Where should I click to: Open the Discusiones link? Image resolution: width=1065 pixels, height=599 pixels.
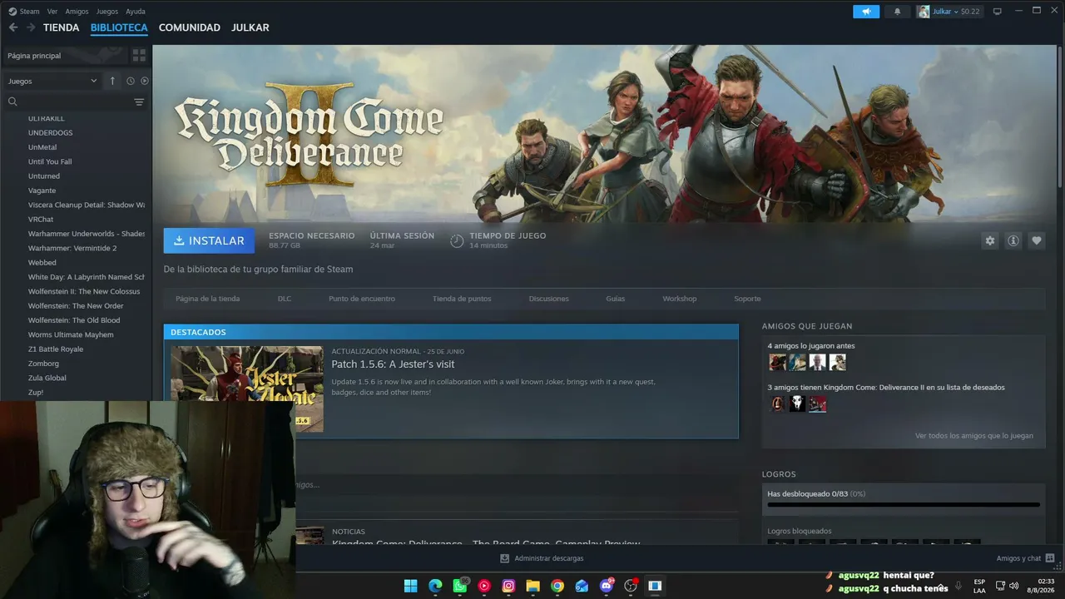pos(549,299)
